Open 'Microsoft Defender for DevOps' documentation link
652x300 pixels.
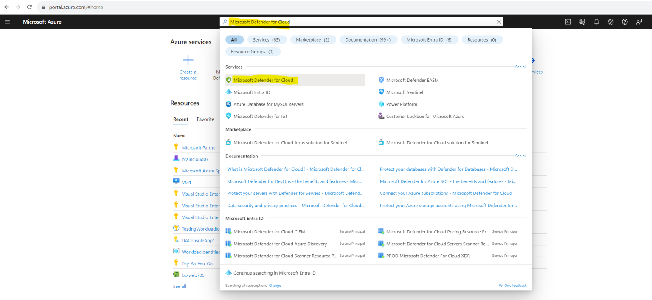tap(295, 181)
